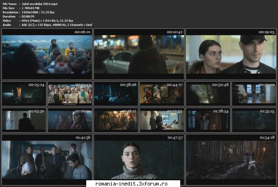The width and height of the screenshot is (278, 187).
Task: Click the file name 'Jaful secolului 2024.mp4'
Action: click(x=39, y=4)
